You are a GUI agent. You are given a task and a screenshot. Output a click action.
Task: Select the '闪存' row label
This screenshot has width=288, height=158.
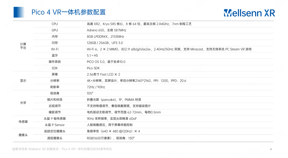pyautogui.click(x=55, y=43)
